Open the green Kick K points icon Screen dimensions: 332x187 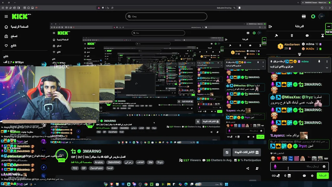coord(313,16)
